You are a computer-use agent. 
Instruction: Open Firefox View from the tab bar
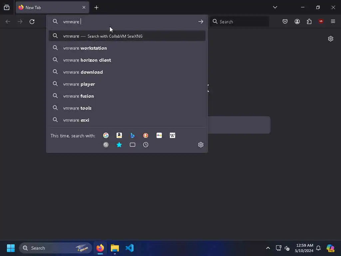click(7, 7)
